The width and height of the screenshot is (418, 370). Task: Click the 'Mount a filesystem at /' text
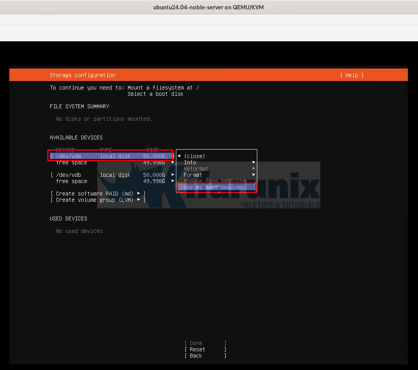[x=163, y=88]
